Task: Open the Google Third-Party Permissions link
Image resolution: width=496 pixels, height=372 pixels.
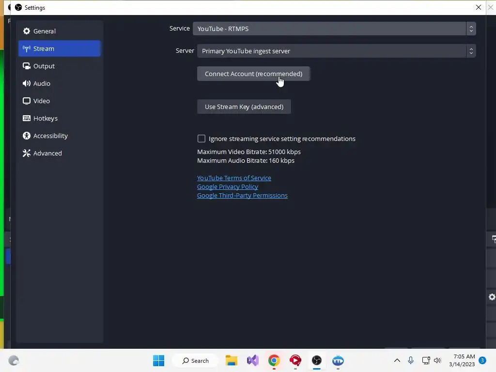Action: tap(242, 195)
